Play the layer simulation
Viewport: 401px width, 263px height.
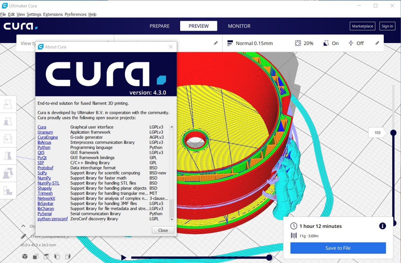(124, 258)
